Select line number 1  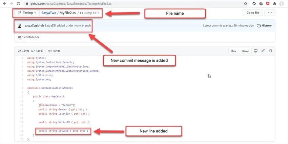point(22,58)
